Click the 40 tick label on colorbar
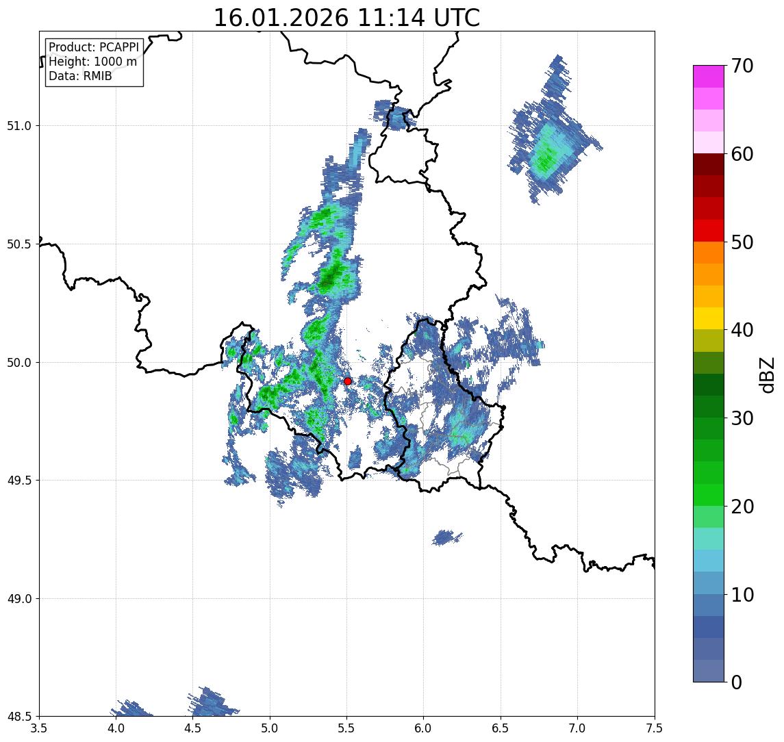 click(x=742, y=330)
